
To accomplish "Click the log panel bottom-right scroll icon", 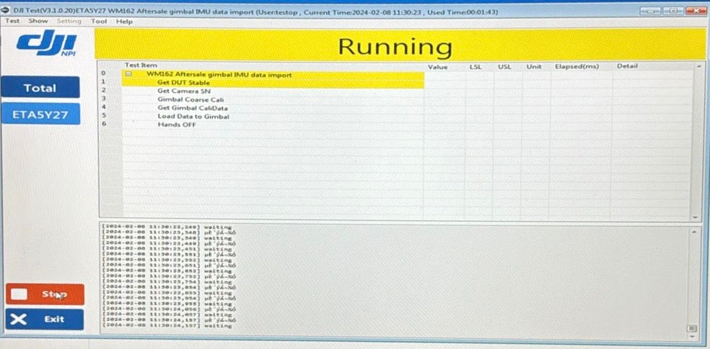I will tap(693, 327).
